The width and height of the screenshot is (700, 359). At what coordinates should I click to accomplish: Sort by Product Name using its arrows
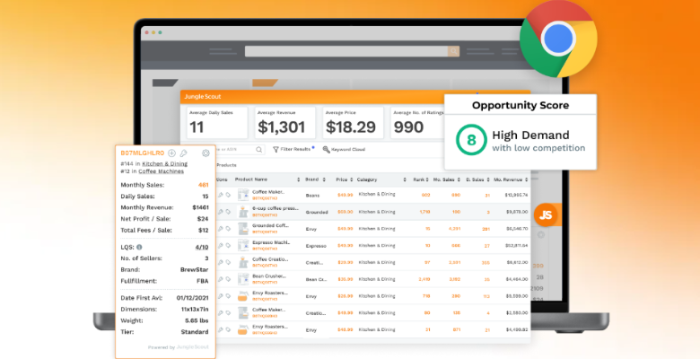(x=298, y=179)
